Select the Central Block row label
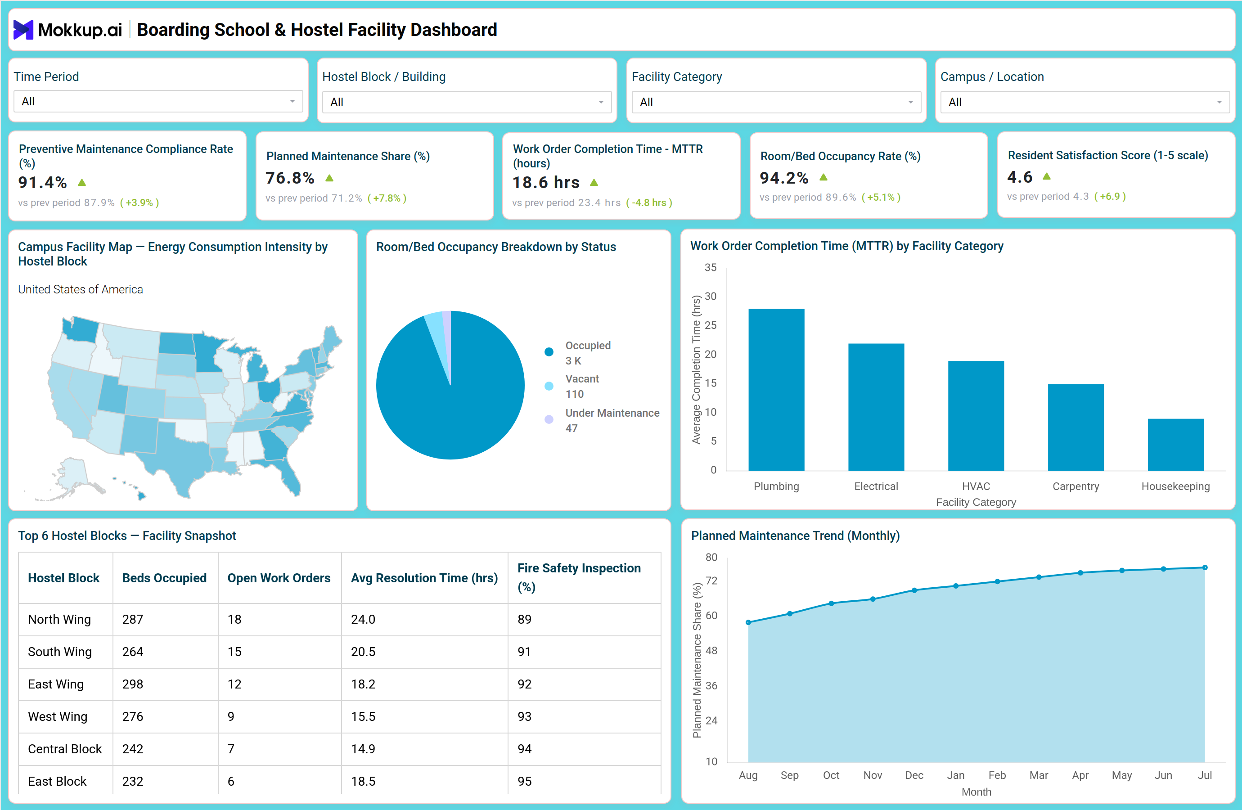Screen dimensions: 1242x810 [65, 748]
